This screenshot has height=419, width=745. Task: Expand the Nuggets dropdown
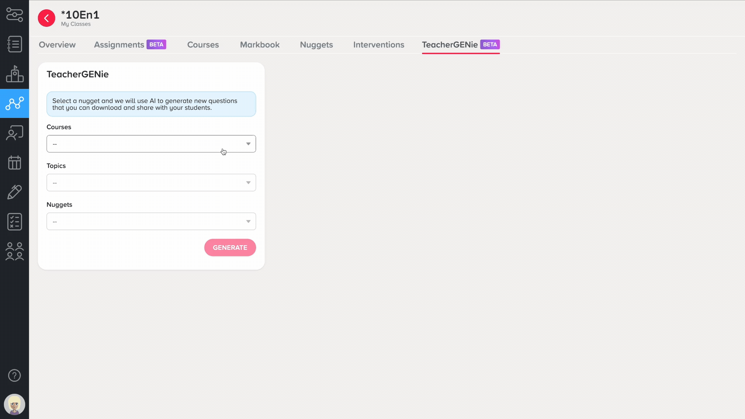151,222
